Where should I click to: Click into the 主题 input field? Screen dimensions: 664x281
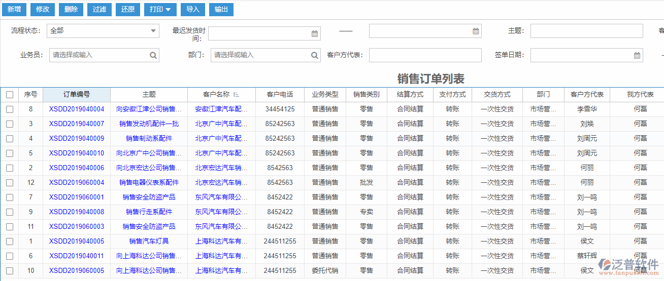tap(586, 31)
